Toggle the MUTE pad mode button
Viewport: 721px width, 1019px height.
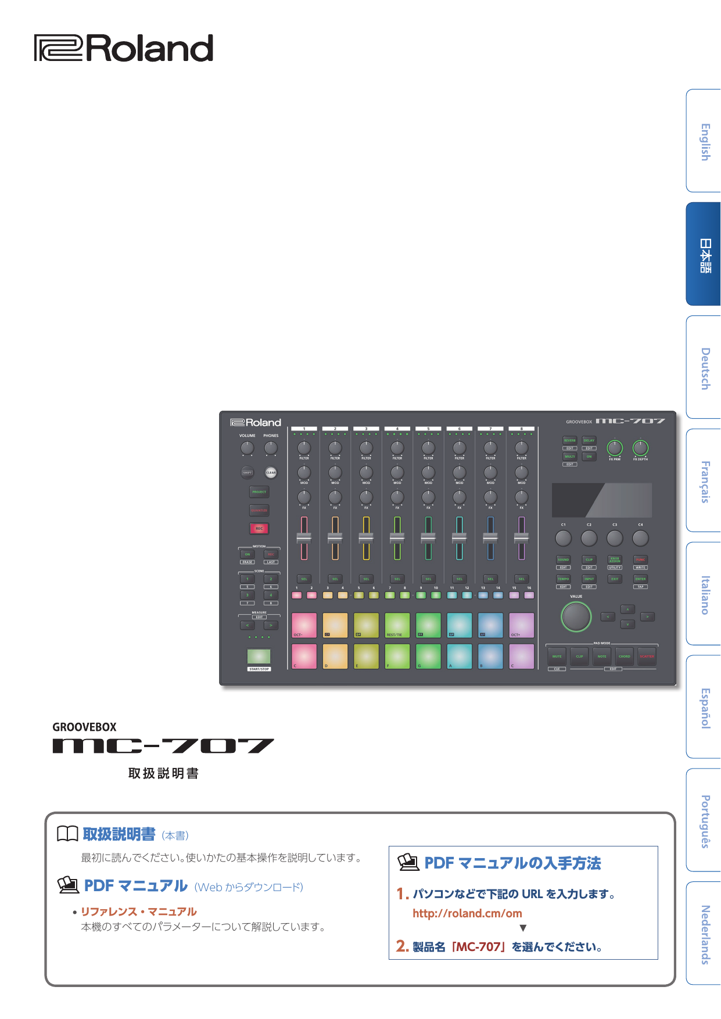pos(557,656)
